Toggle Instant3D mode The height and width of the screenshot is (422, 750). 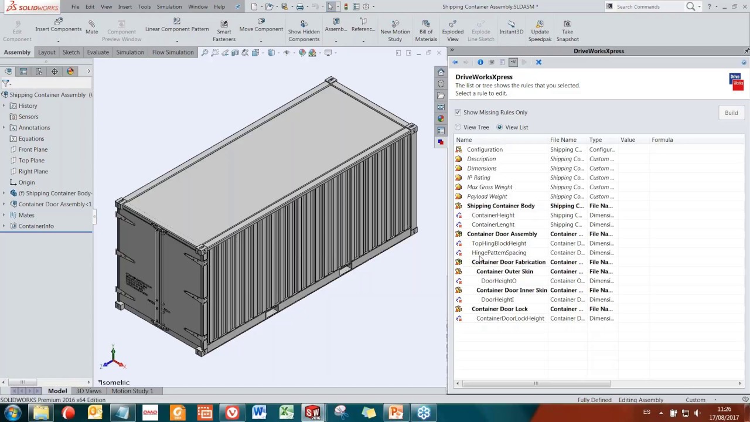pos(512,28)
